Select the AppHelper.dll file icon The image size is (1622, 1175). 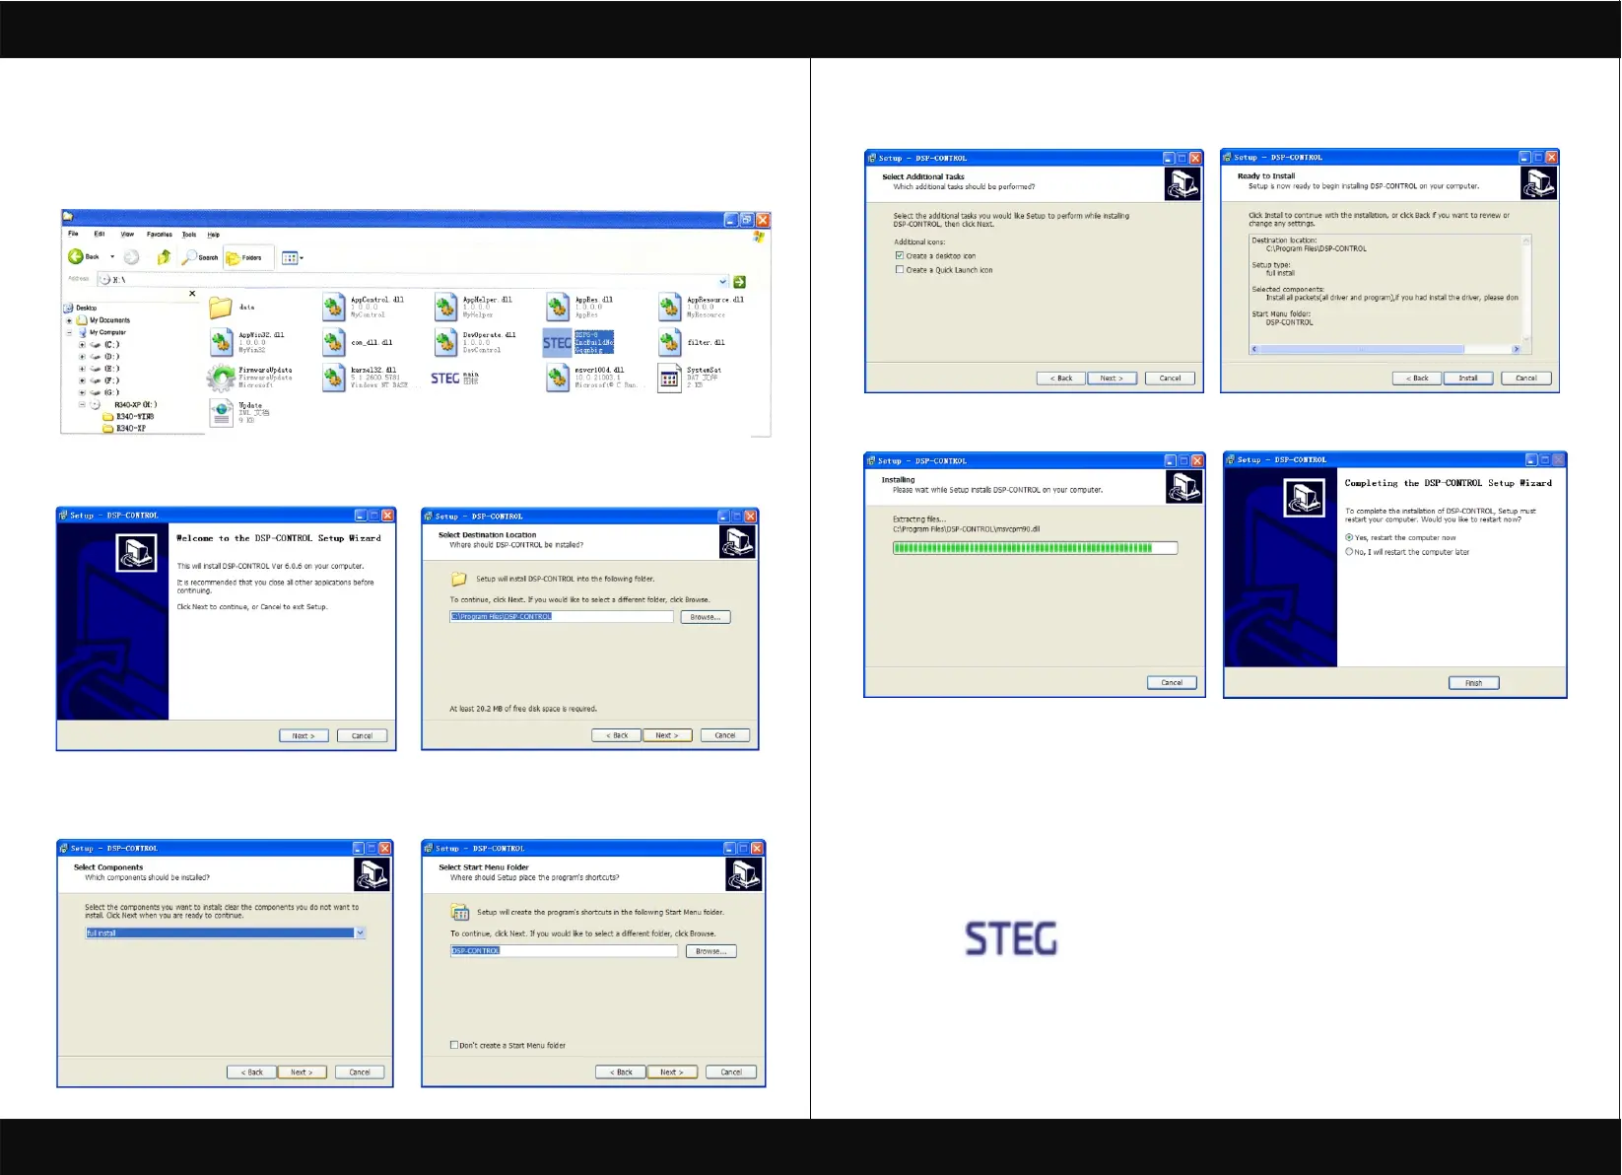pyautogui.click(x=446, y=307)
